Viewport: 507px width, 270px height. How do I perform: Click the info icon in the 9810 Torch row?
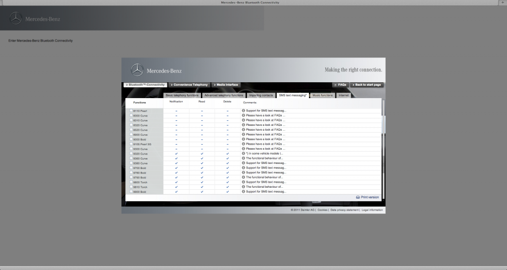click(244, 187)
